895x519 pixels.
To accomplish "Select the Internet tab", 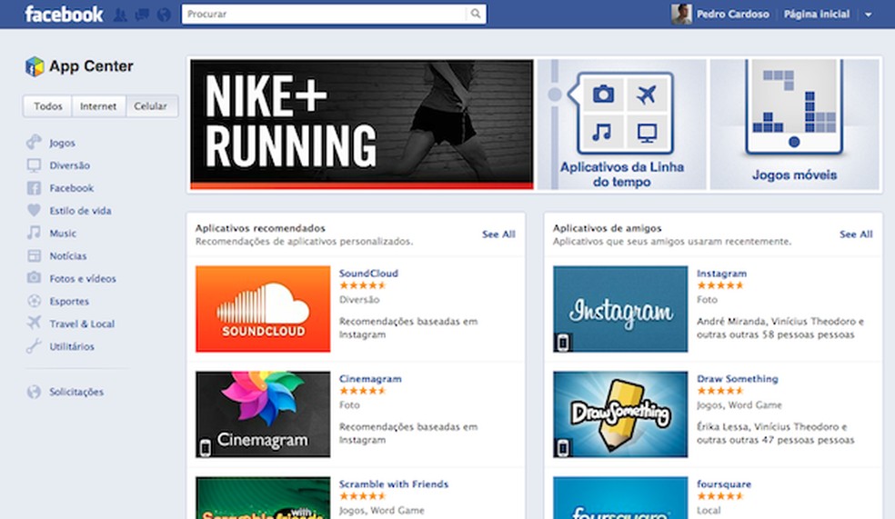I will coord(98,106).
